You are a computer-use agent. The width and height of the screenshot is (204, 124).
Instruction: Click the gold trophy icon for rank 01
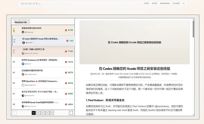point(14,31)
